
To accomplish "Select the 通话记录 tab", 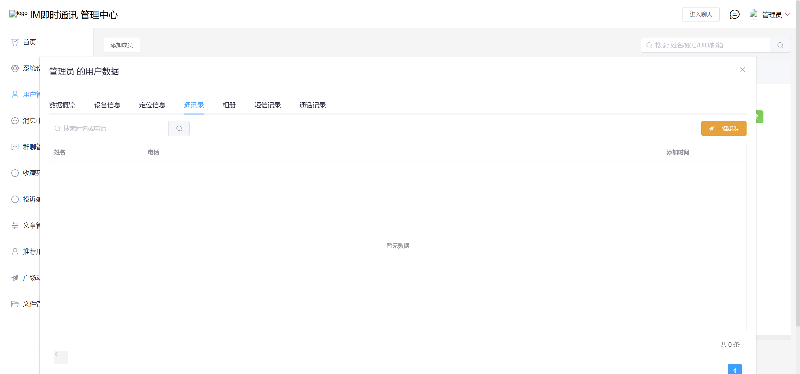I will [x=312, y=105].
